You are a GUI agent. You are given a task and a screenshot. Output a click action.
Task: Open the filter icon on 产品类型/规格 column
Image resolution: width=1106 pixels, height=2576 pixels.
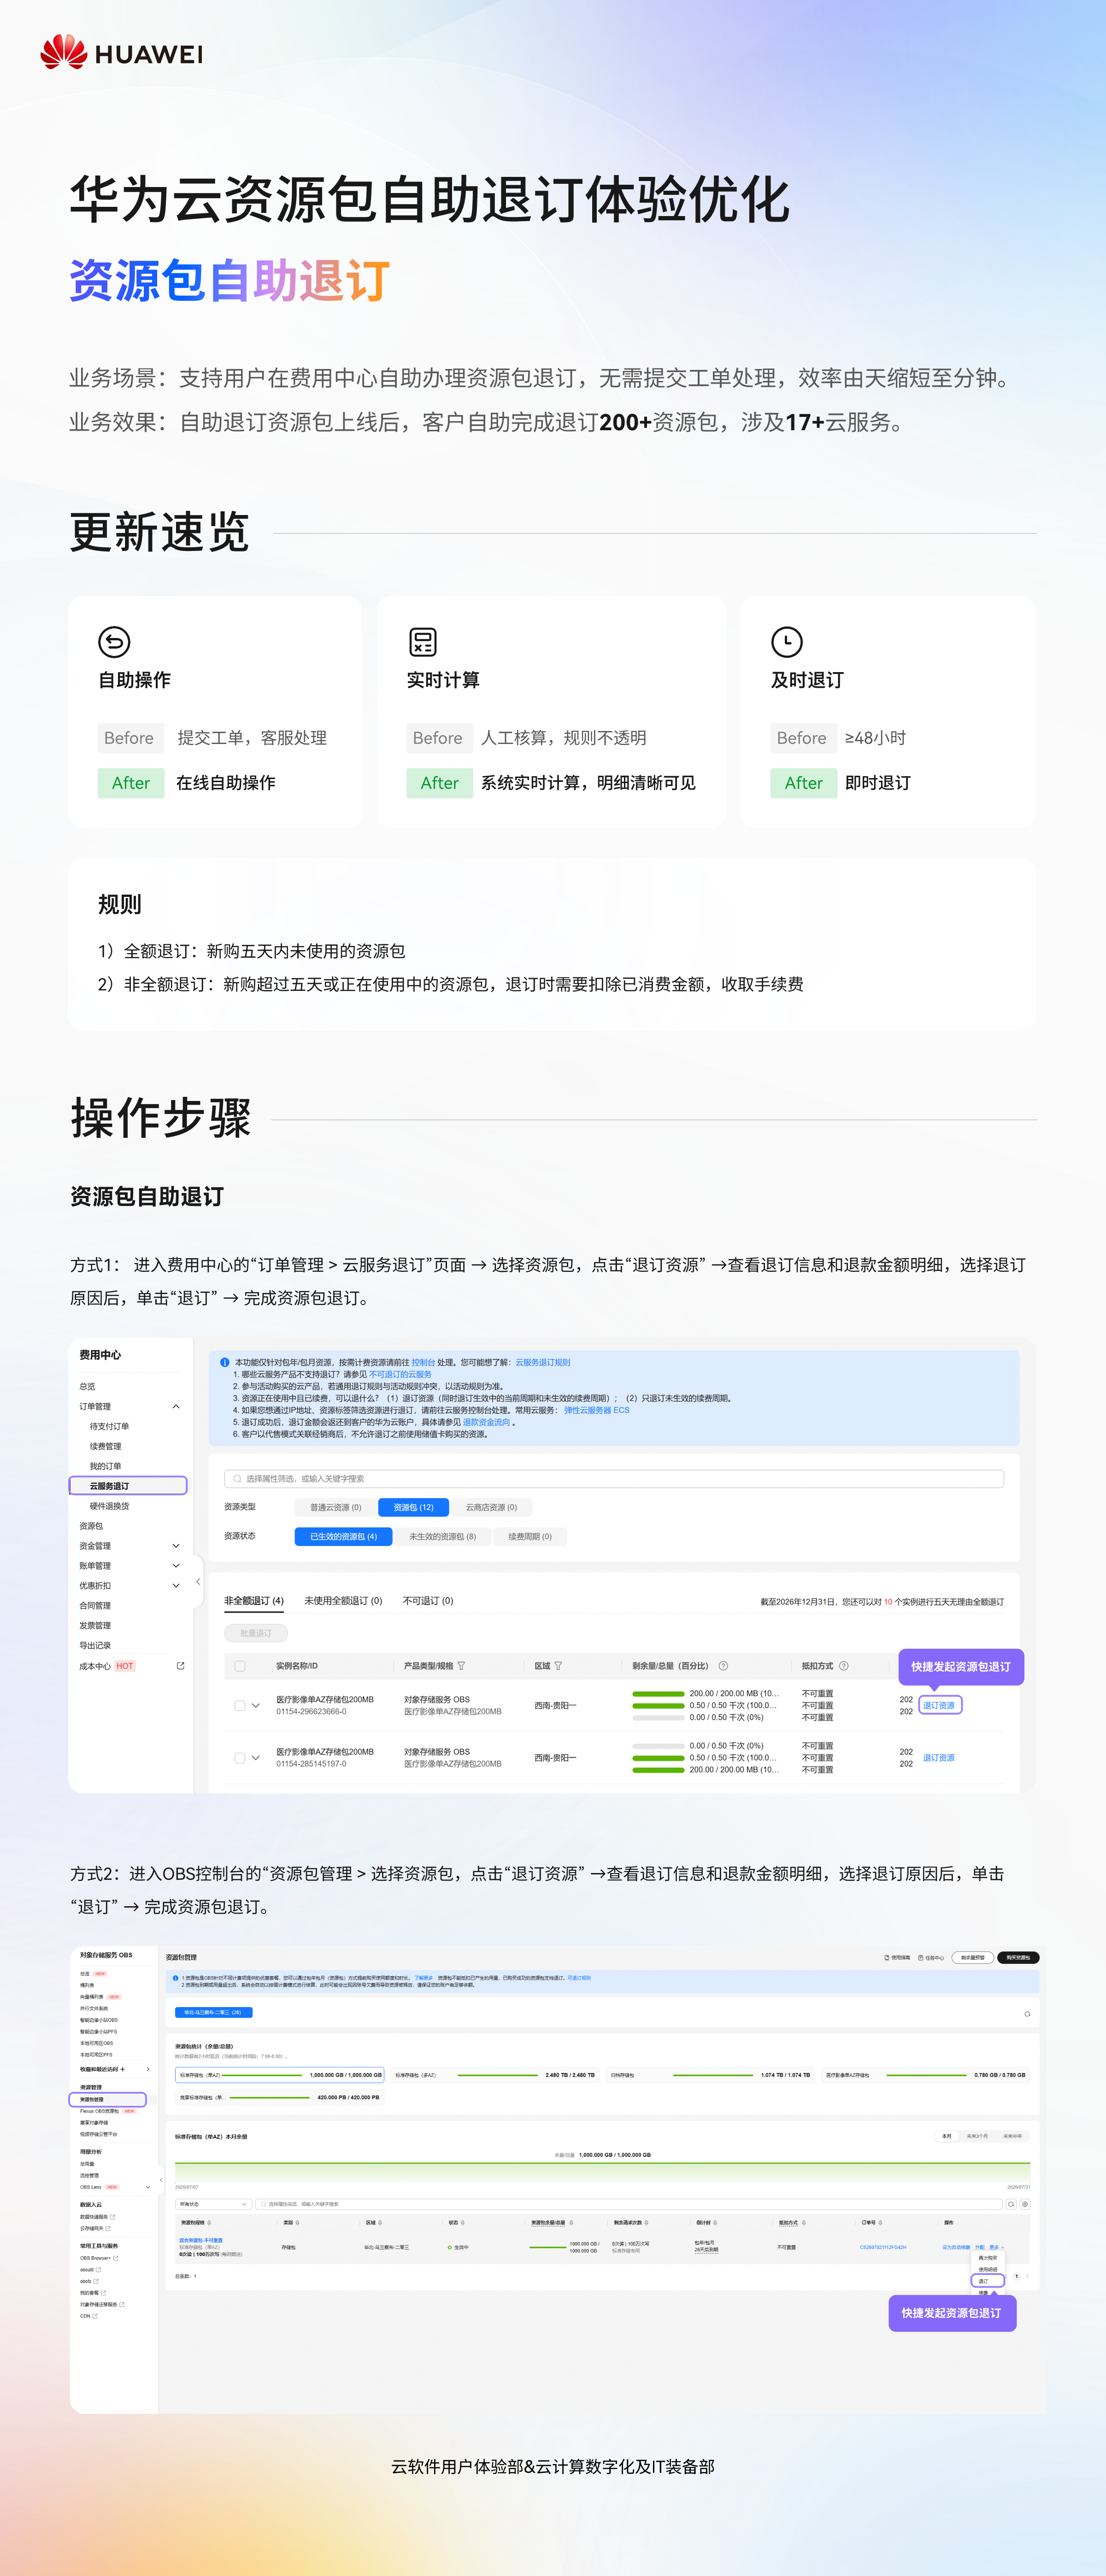pyautogui.click(x=461, y=1666)
